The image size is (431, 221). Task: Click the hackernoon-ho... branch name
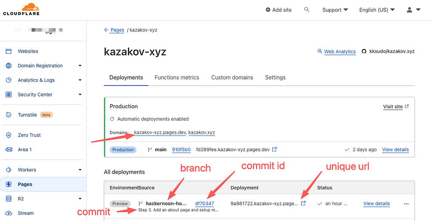pos(166,204)
